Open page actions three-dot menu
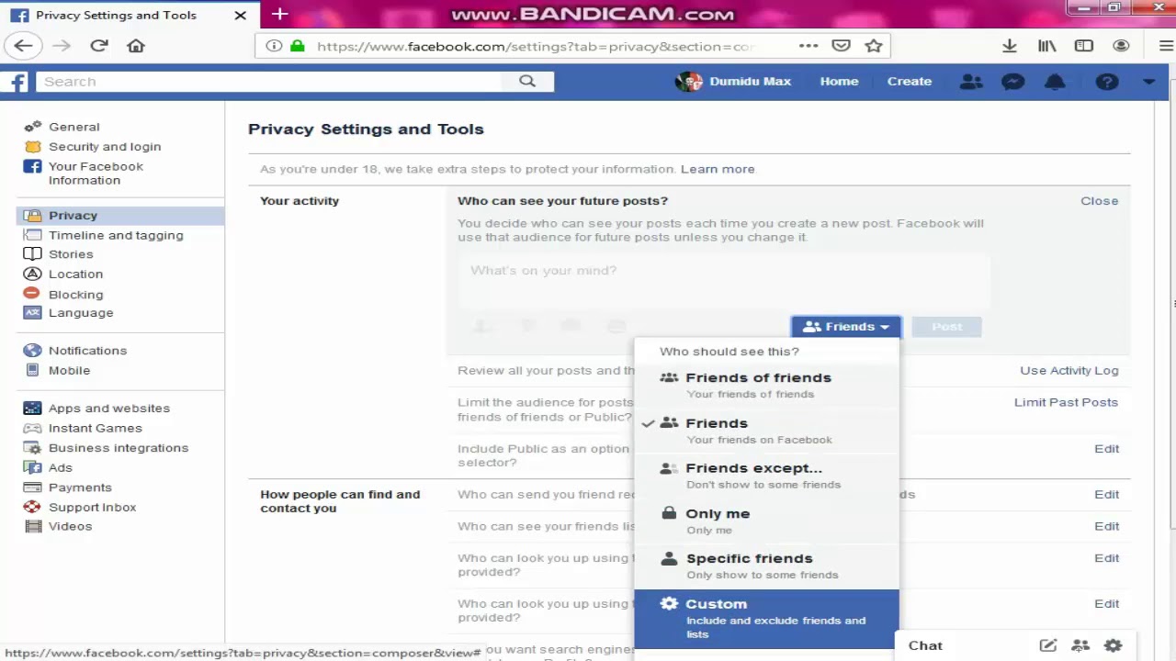Screen dimensions: 1176x661 pos(808,46)
